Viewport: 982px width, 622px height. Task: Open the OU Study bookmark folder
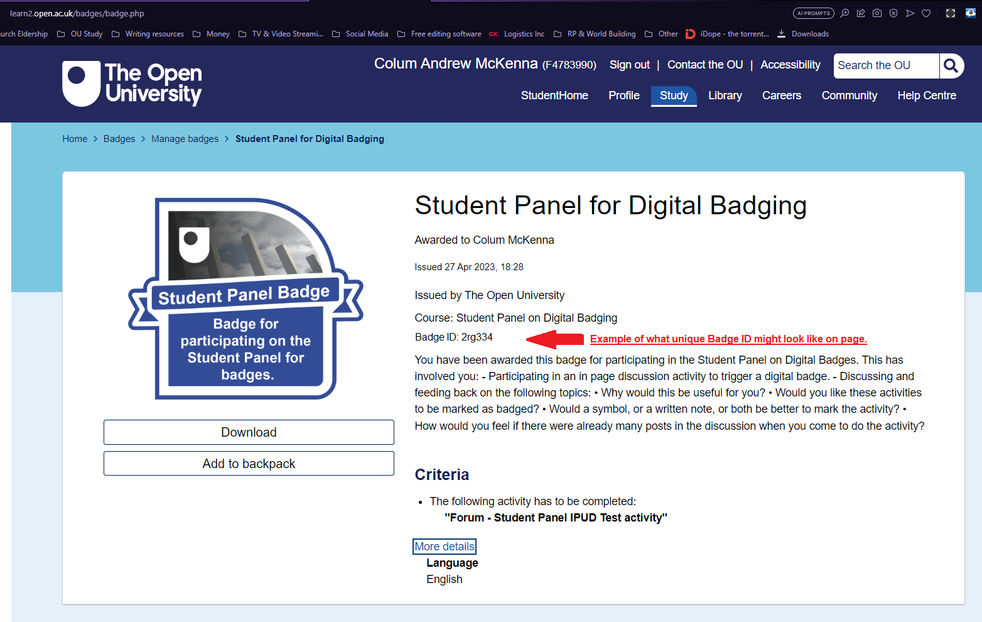coord(80,34)
